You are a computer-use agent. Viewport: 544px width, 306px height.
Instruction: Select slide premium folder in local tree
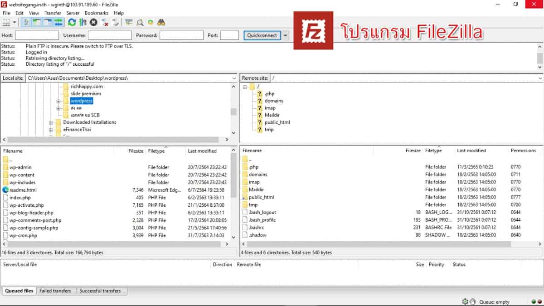point(86,93)
